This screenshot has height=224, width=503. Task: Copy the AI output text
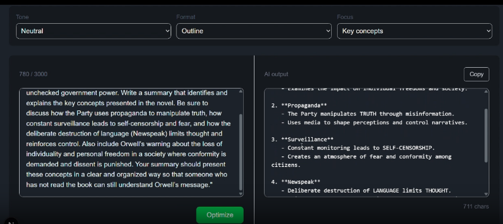click(x=476, y=74)
